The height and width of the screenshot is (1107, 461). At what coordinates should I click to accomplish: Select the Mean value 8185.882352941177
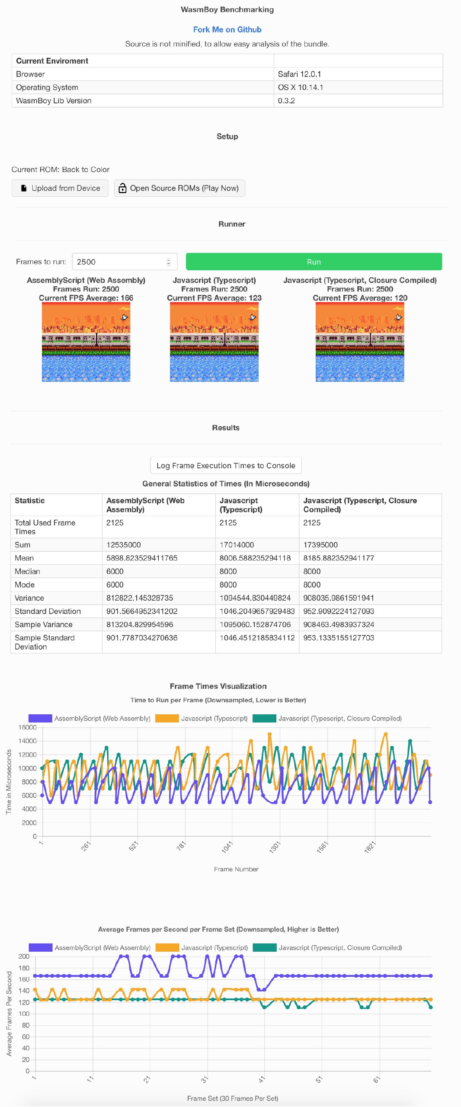(339, 558)
